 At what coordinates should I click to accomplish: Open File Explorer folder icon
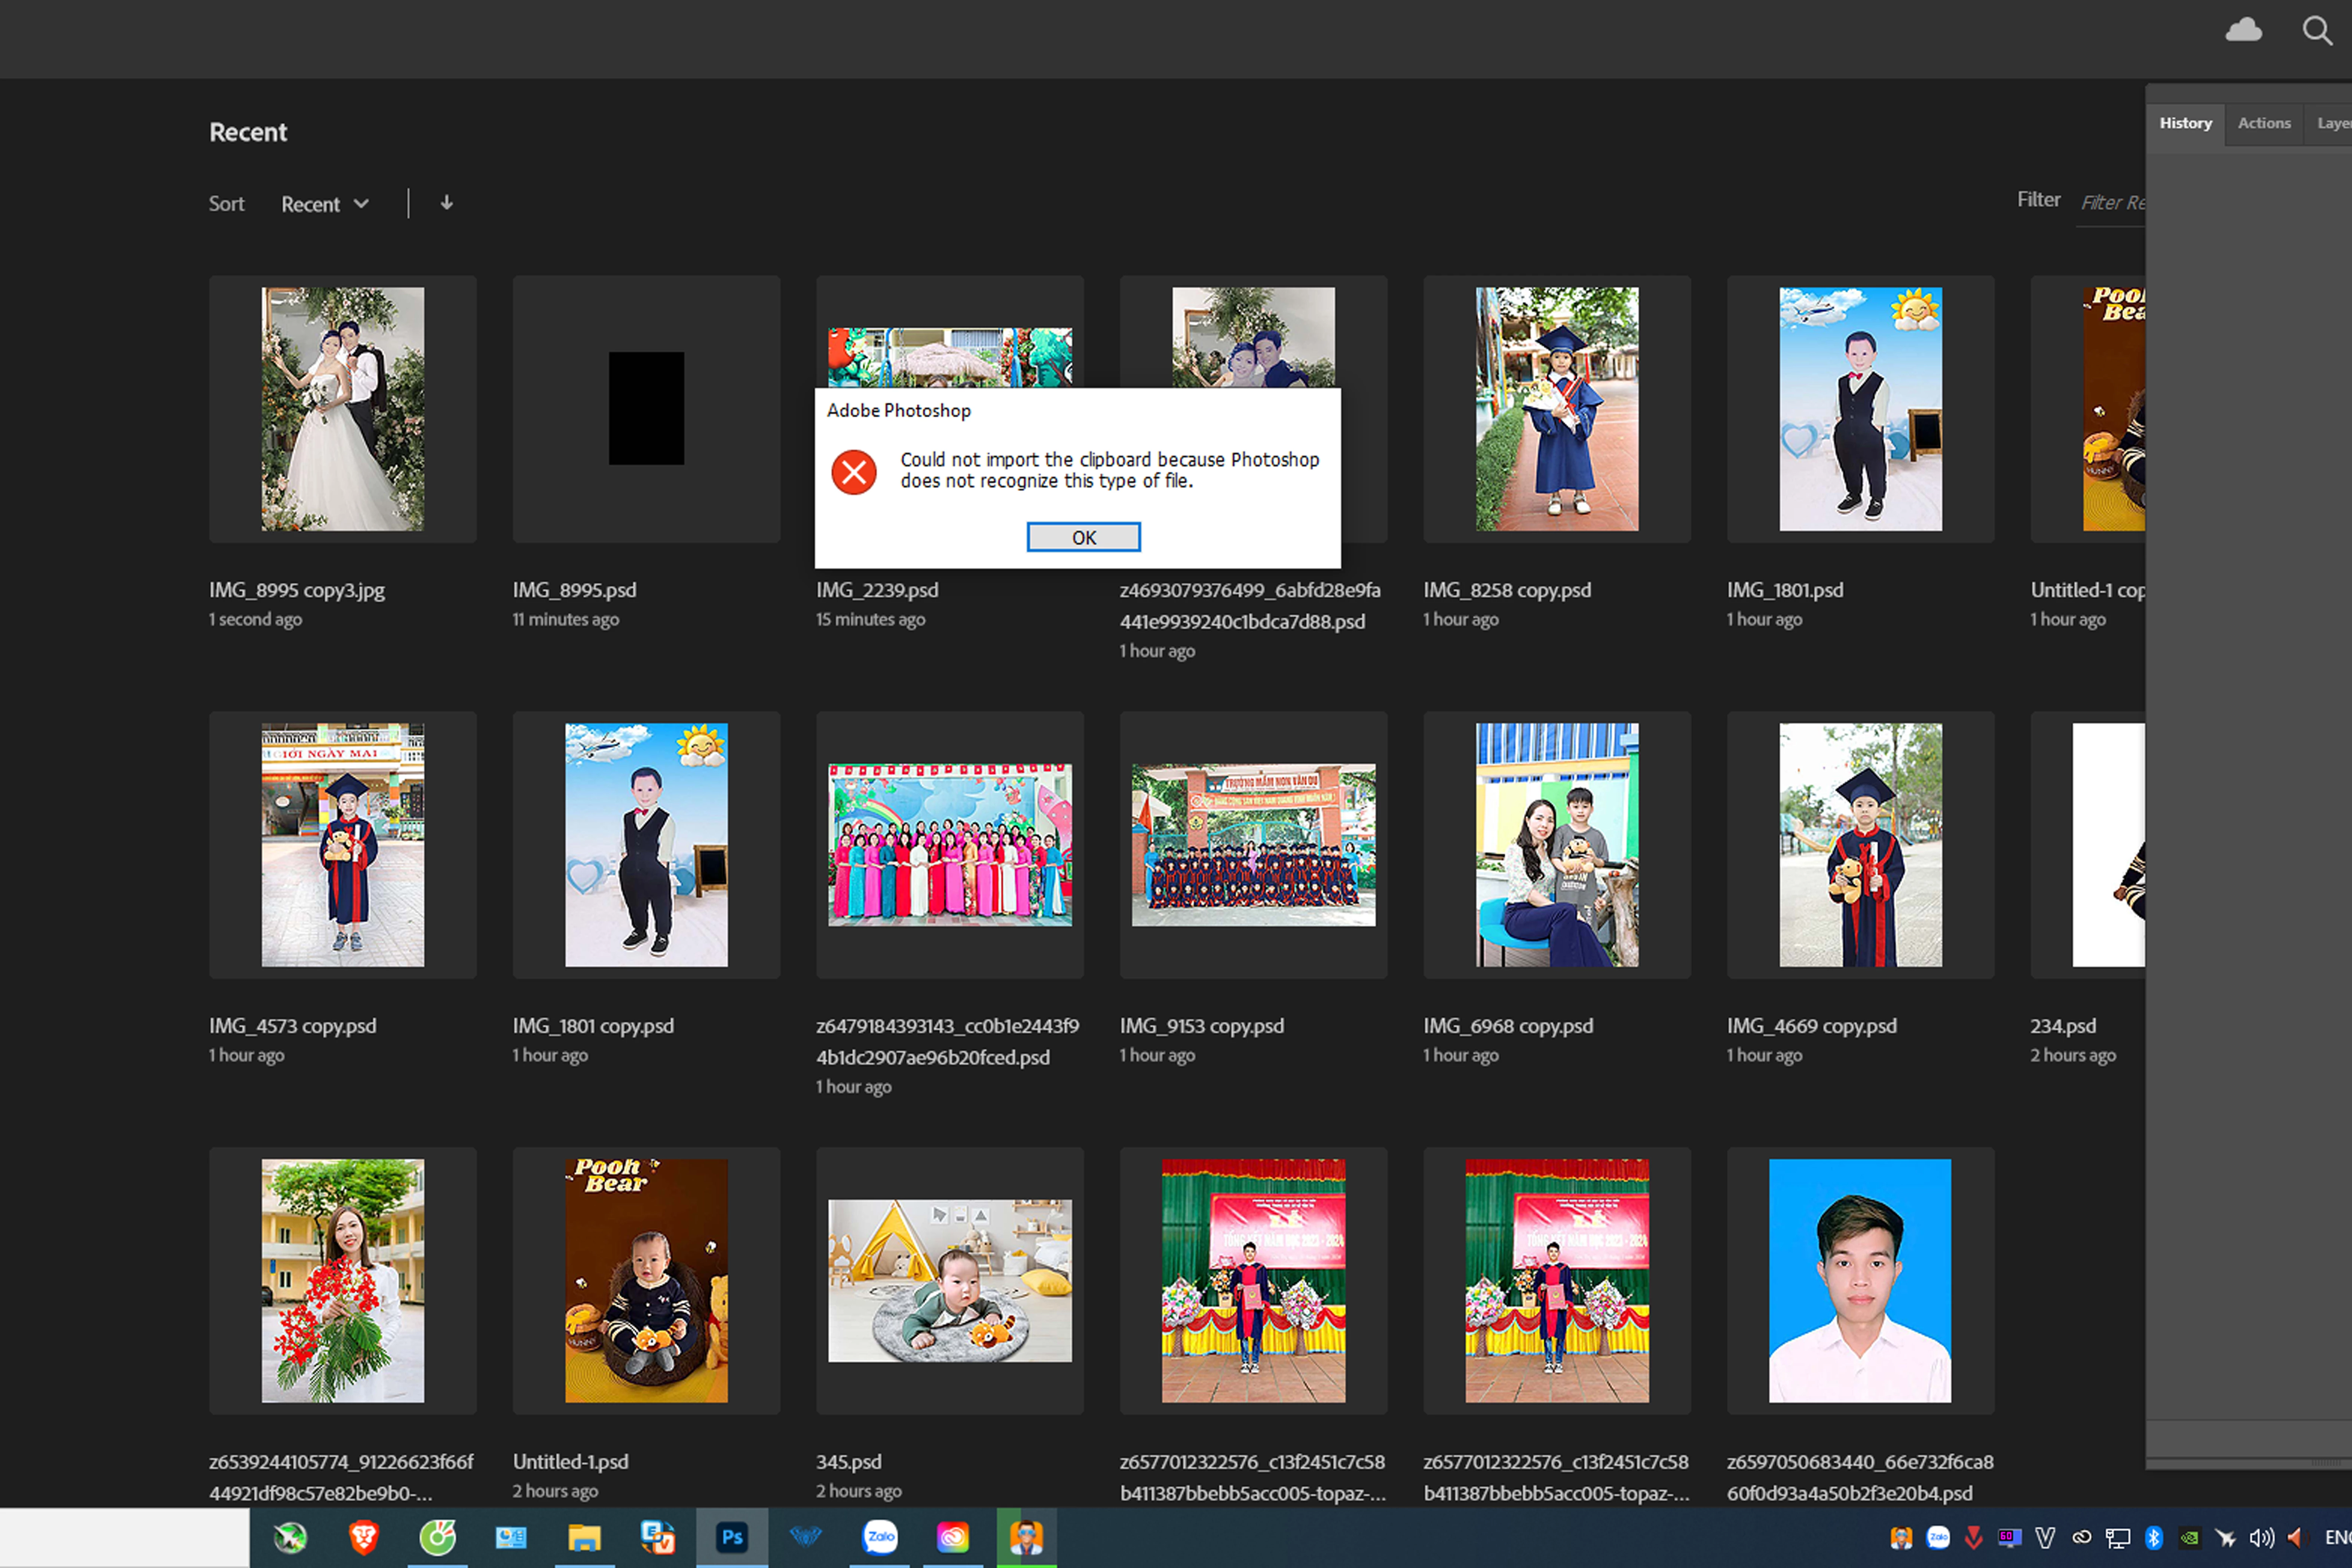tap(584, 1537)
